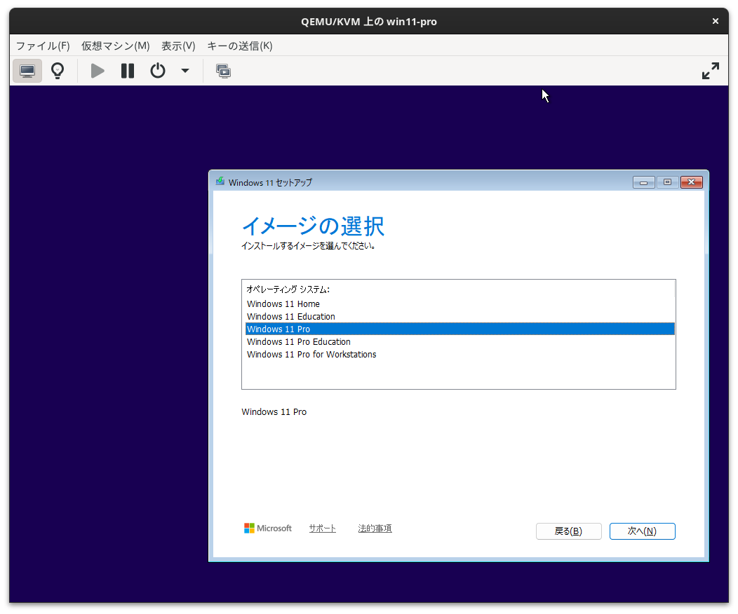
Task: Shut down the VM using the power icon
Action: point(157,70)
